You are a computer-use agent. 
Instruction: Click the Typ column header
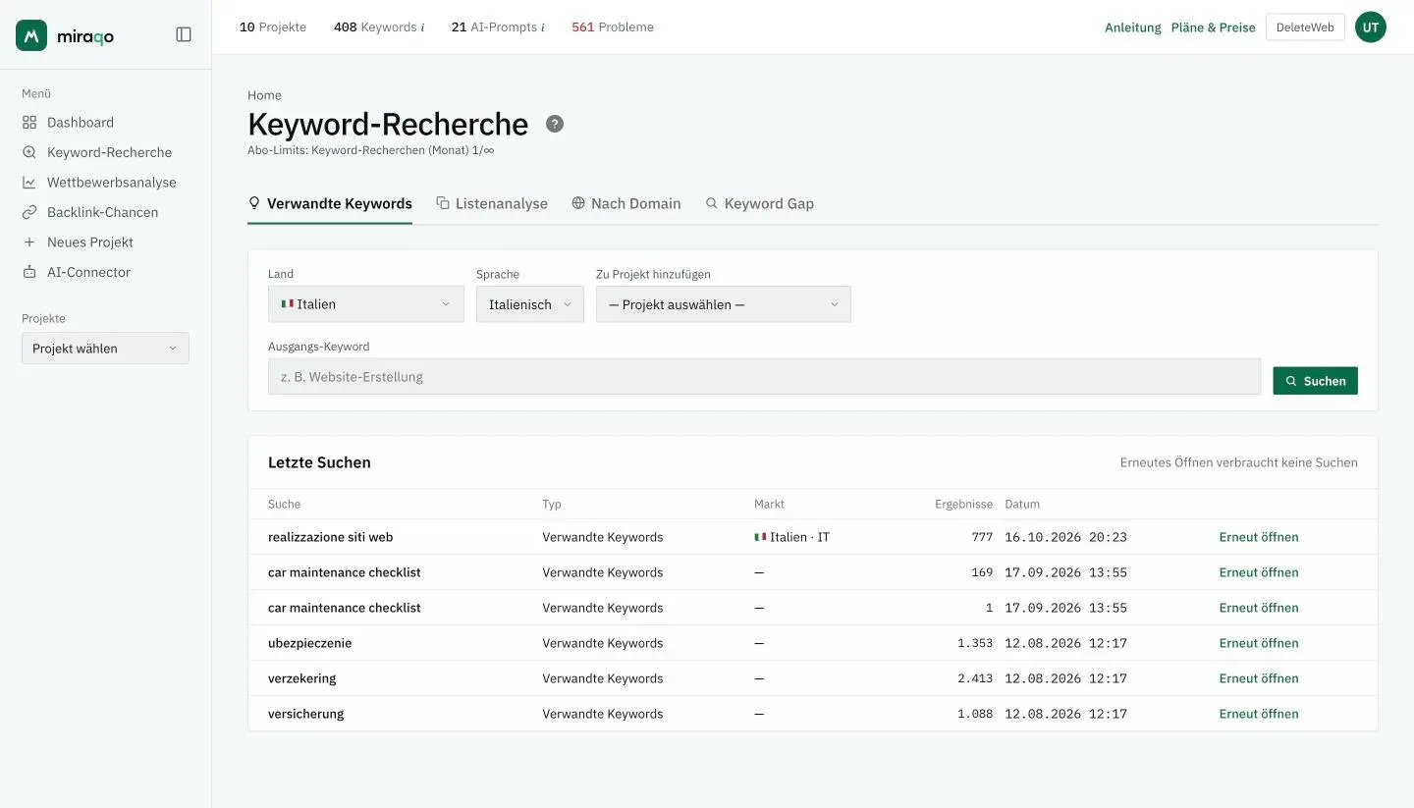coord(552,504)
